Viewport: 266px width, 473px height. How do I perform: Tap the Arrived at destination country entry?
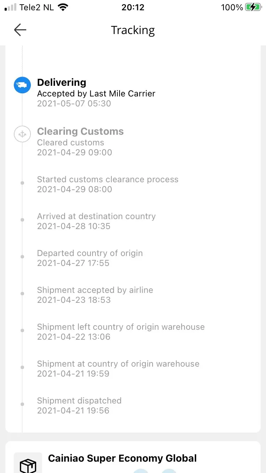[x=96, y=216]
